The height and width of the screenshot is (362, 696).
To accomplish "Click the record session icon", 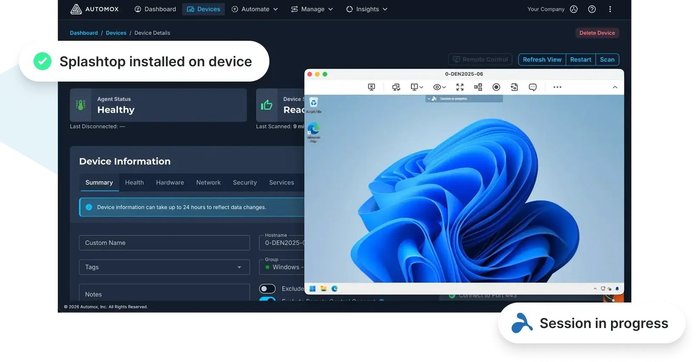I will (x=496, y=87).
